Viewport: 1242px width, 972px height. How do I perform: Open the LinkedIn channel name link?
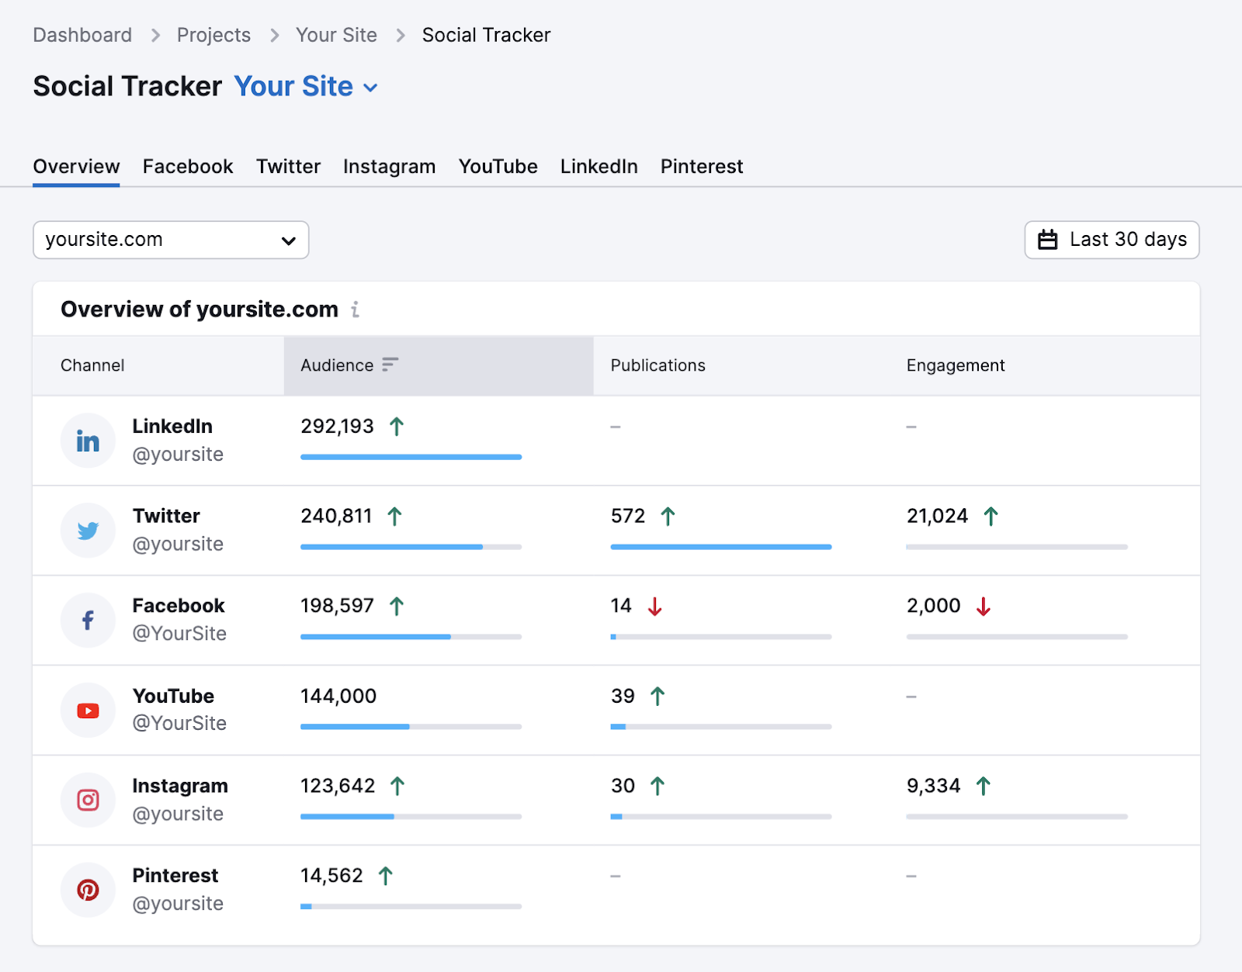172,426
